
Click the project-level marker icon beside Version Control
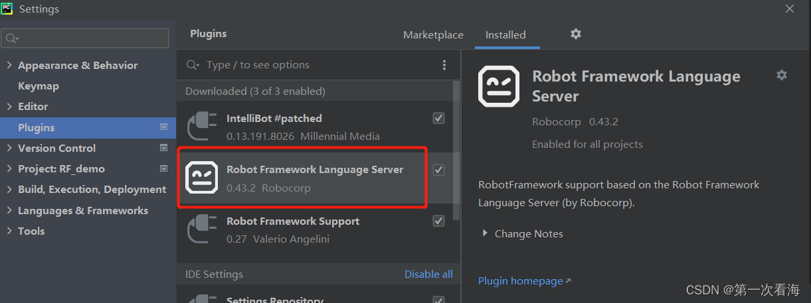click(x=164, y=147)
